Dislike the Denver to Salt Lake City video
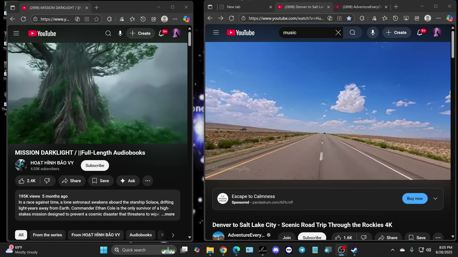This screenshot has width=458, height=257. pyautogui.click(x=364, y=238)
